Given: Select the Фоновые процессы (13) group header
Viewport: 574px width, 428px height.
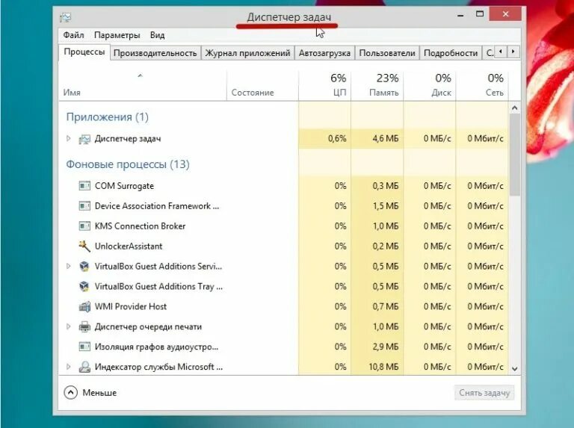Looking at the screenshot, I should pyautogui.click(x=128, y=164).
